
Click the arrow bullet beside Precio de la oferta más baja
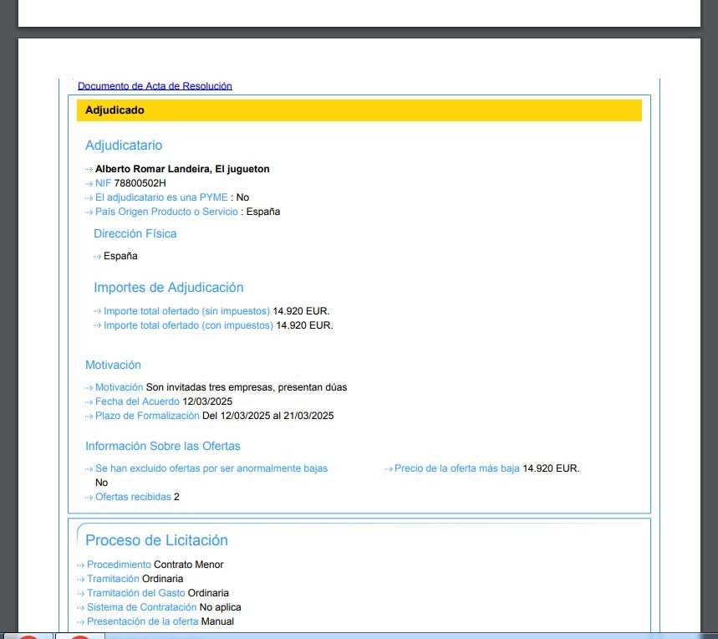click(389, 469)
